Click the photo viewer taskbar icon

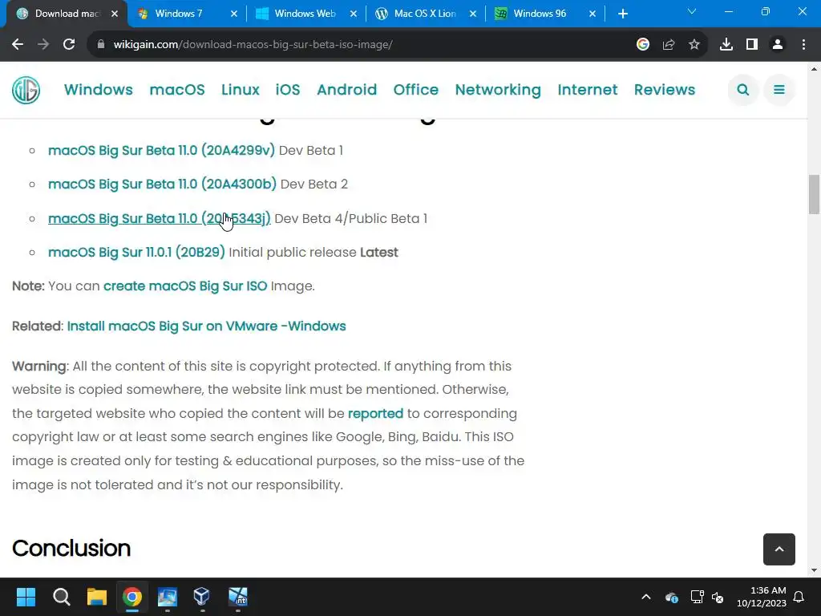pyautogui.click(x=167, y=597)
